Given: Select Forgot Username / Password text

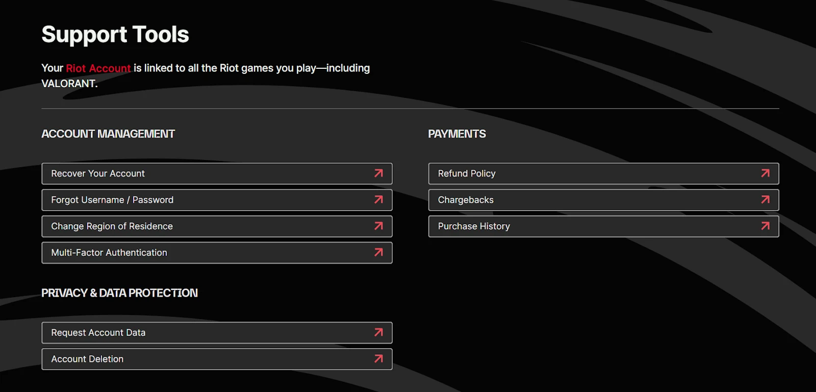Looking at the screenshot, I should coord(112,200).
